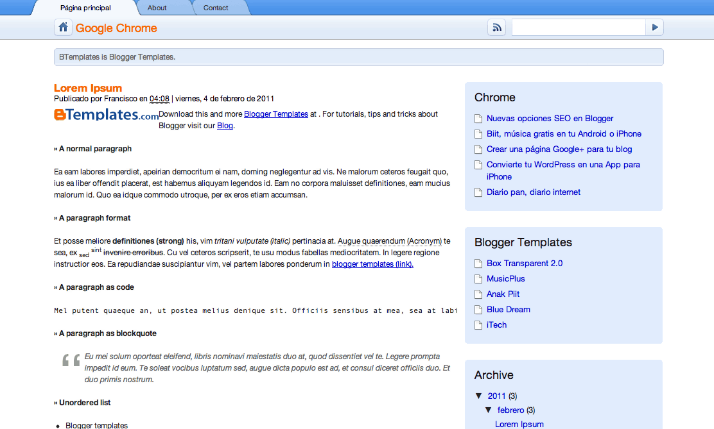
Task: Click the Google Chrome blog title
Action: [x=116, y=28]
